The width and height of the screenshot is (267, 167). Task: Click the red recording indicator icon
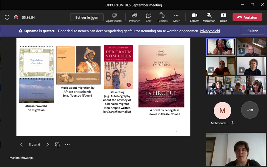(16, 17)
